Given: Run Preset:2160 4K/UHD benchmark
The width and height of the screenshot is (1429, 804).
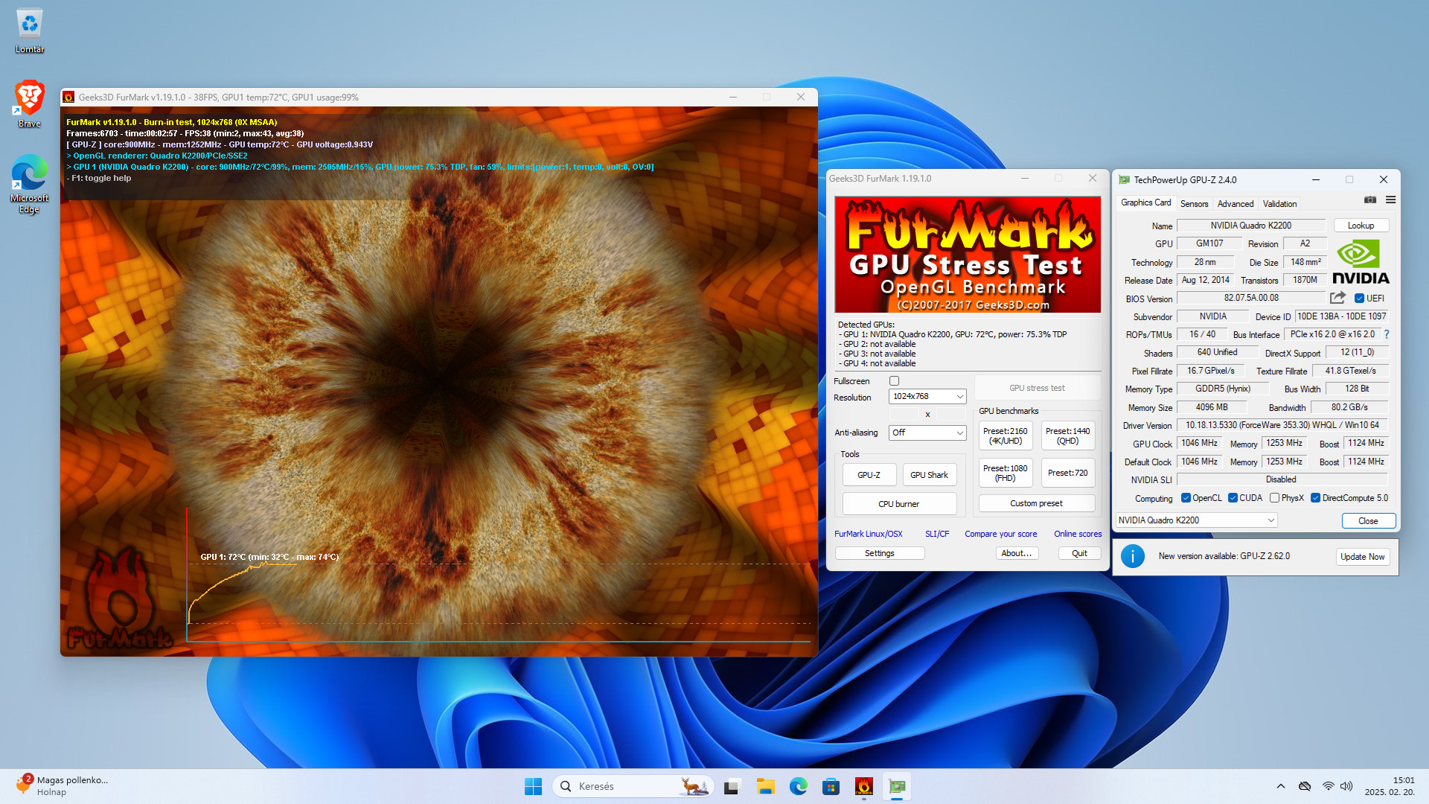Looking at the screenshot, I should 1005,436.
